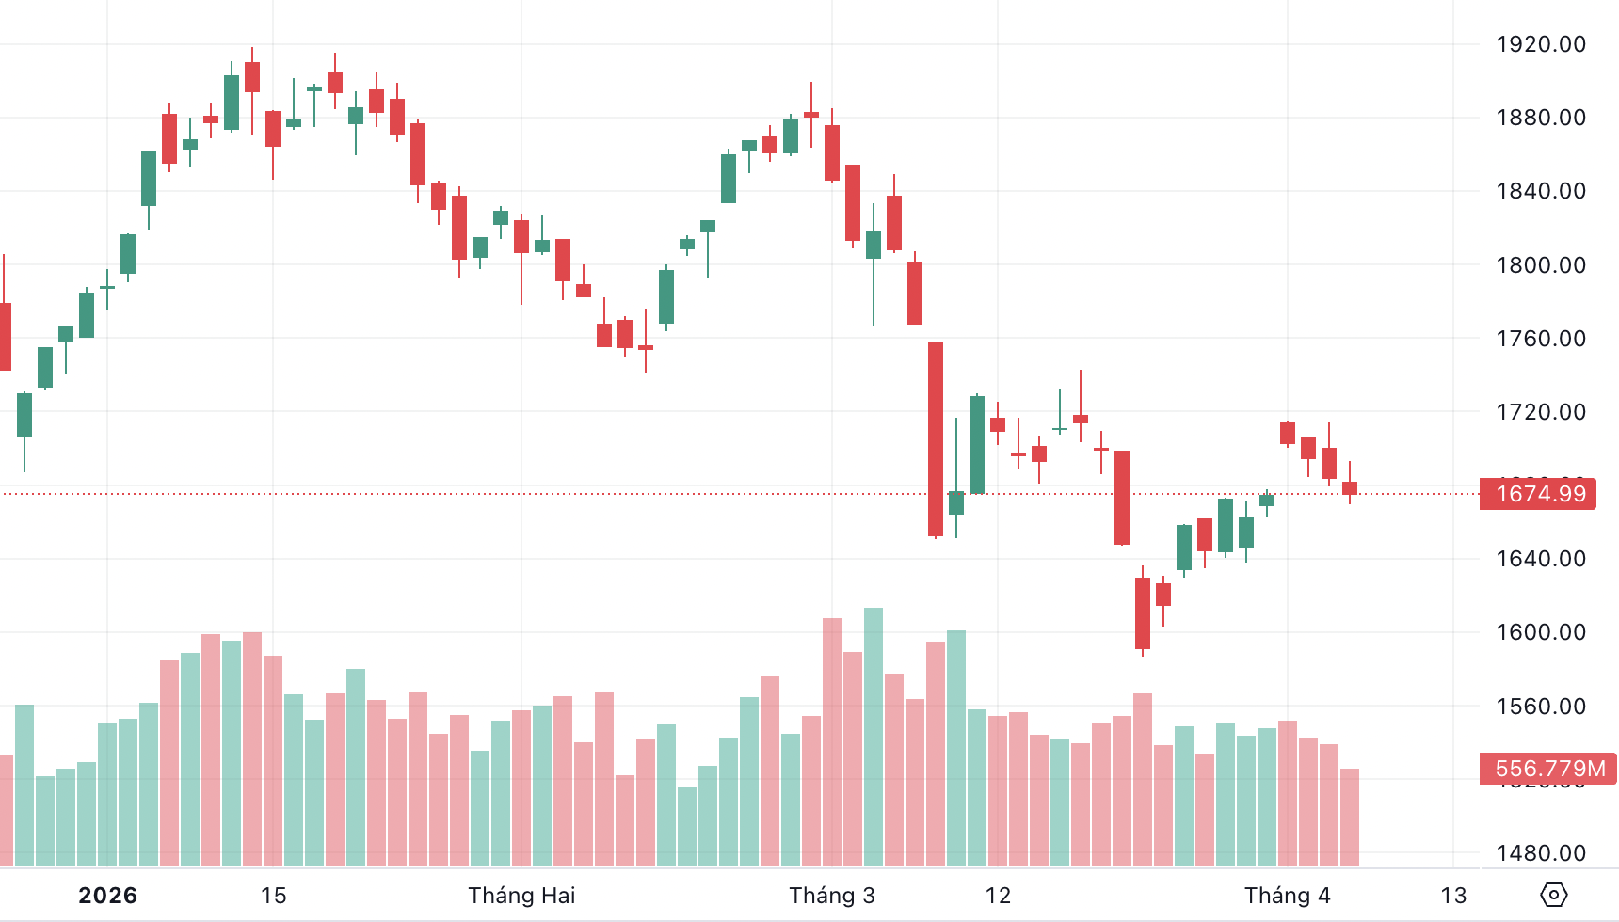Click the 1920.00 price scale label

click(1541, 44)
